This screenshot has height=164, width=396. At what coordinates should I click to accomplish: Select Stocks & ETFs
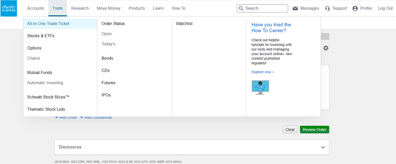click(40, 36)
